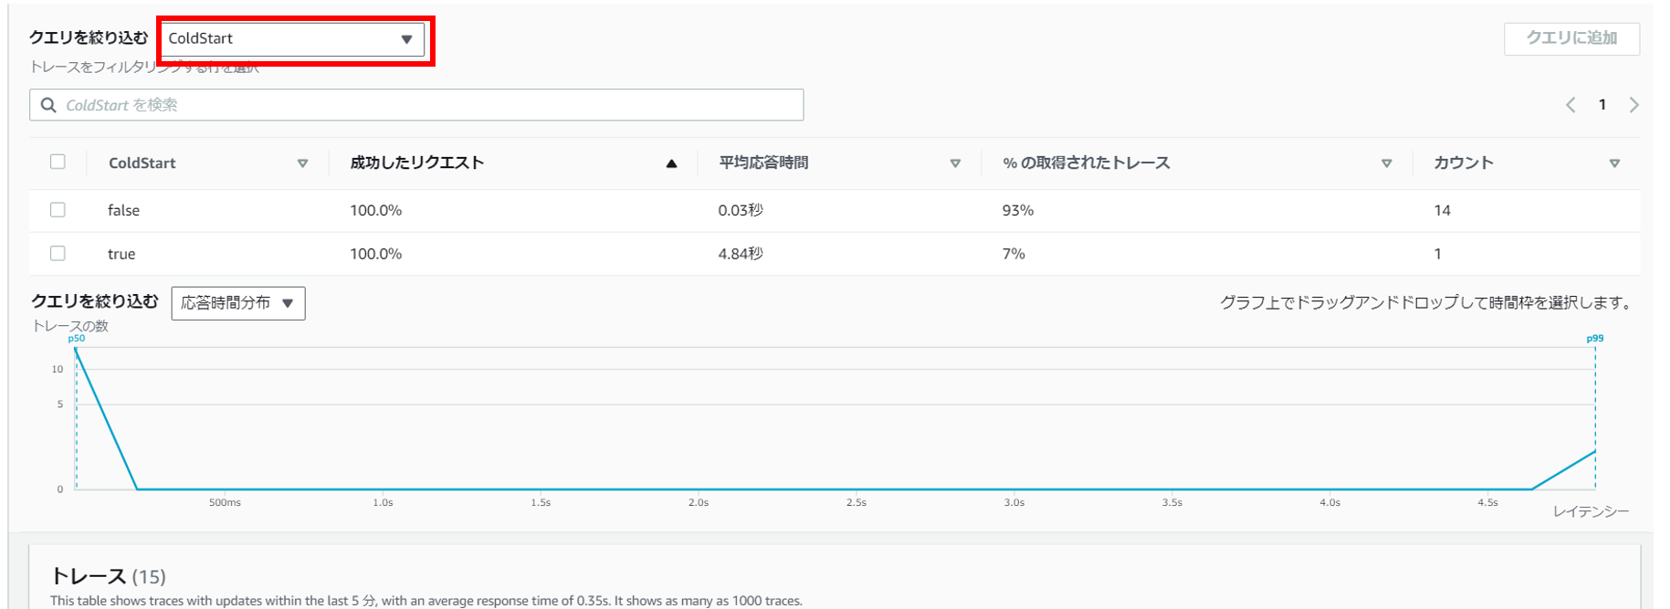This screenshot has height=609, width=1670.
Task: Click the p50 marker on the graph
Action: tap(77, 339)
